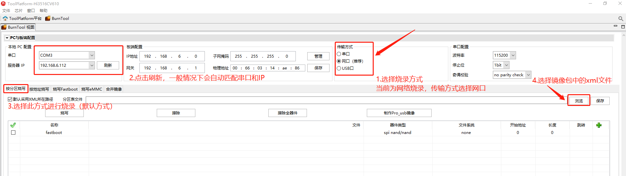This screenshot has height=176, width=626.
Task: Open the COM3 serial port dropdown
Action: click(x=92, y=55)
